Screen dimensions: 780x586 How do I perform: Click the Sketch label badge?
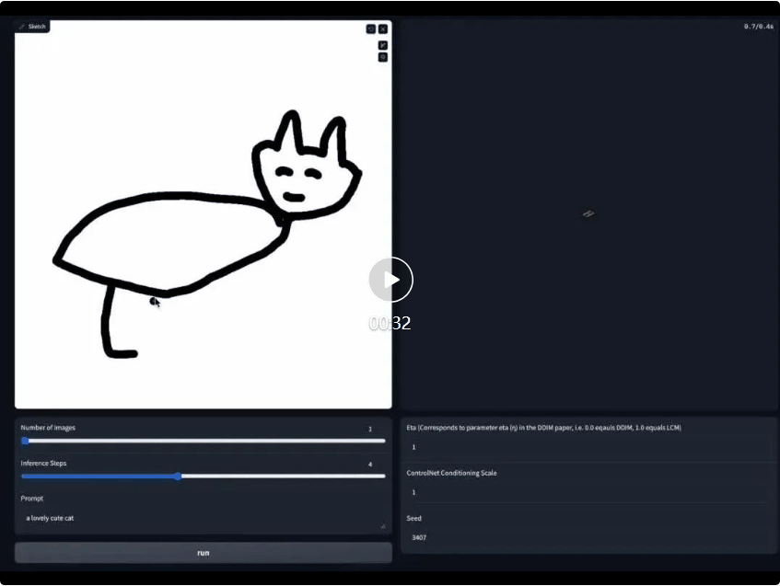32,27
